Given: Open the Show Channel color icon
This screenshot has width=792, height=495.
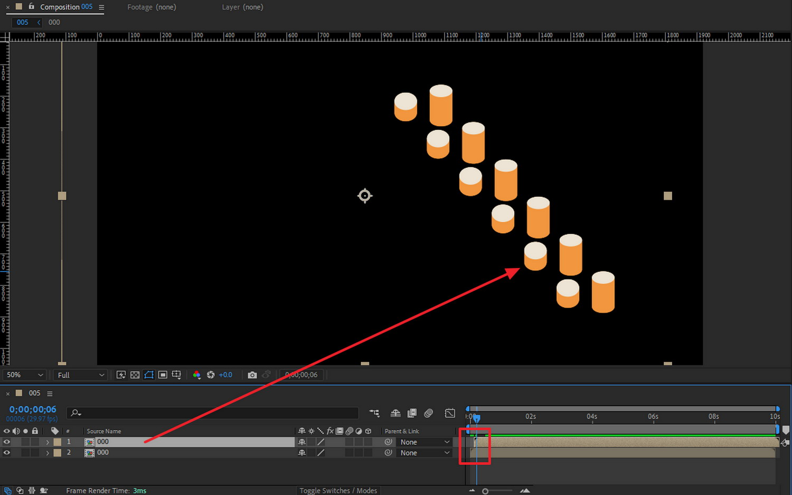Looking at the screenshot, I should pos(196,375).
